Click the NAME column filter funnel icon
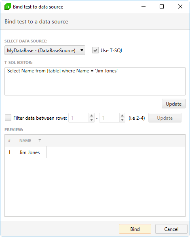 click(x=40, y=140)
